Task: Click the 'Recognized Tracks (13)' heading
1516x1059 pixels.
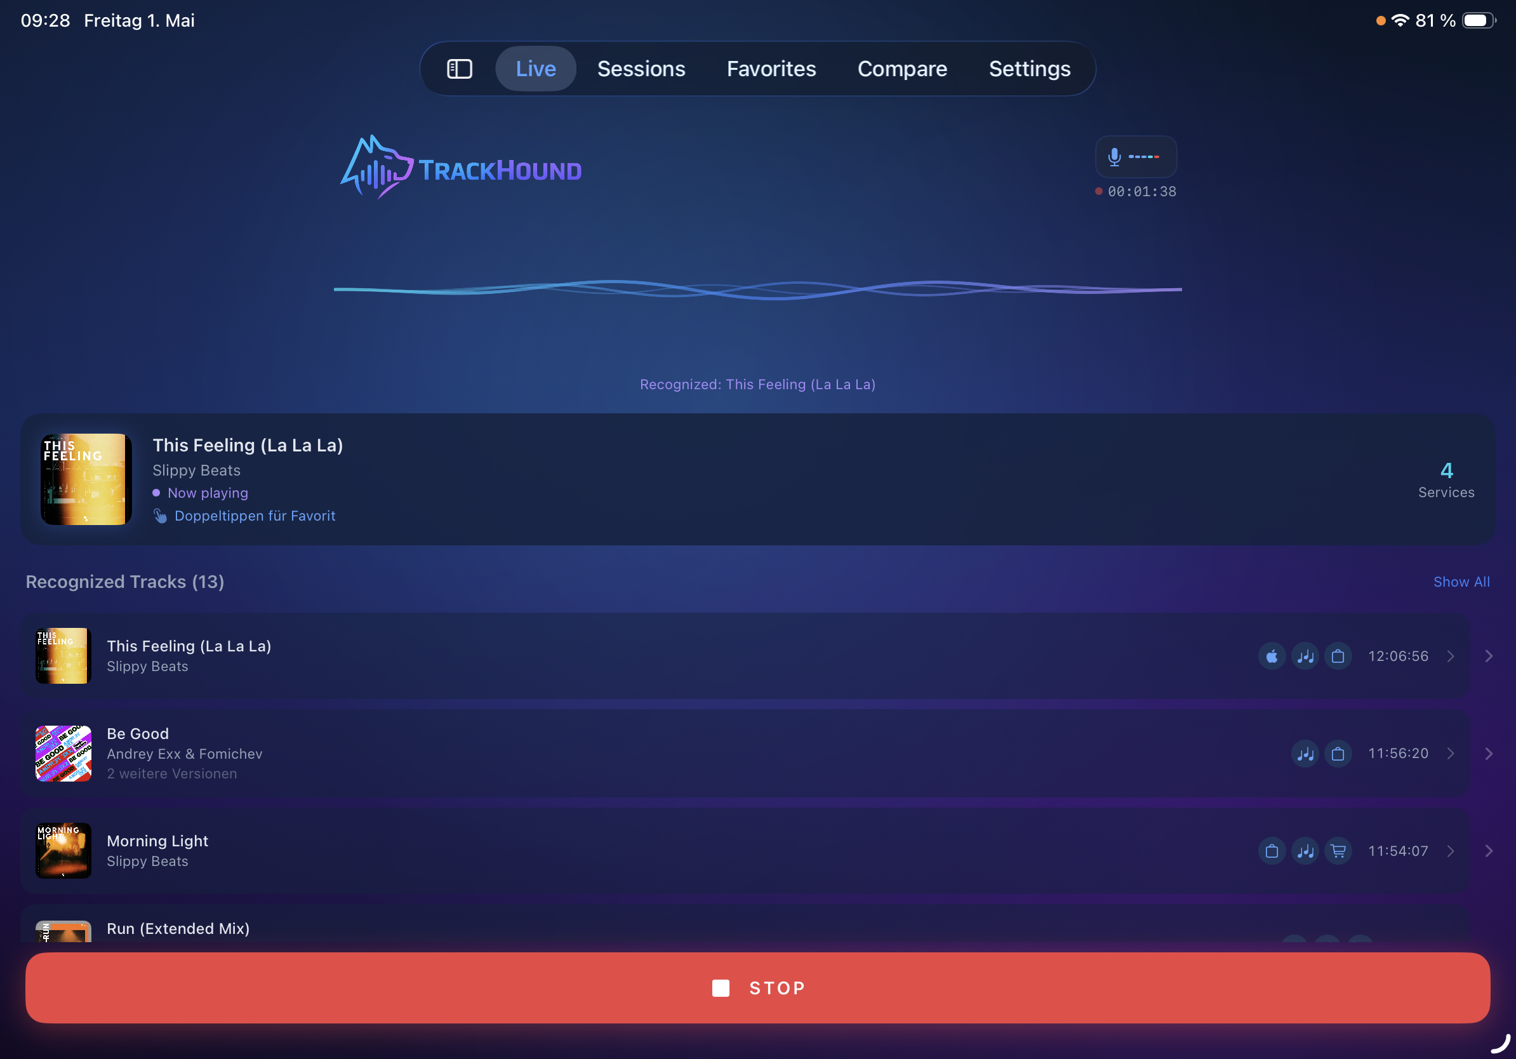Action: 125,582
